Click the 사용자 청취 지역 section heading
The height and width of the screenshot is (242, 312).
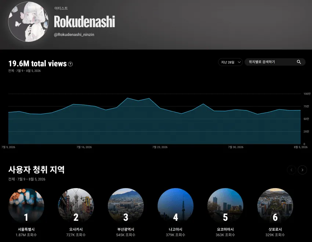tap(36, 170)
